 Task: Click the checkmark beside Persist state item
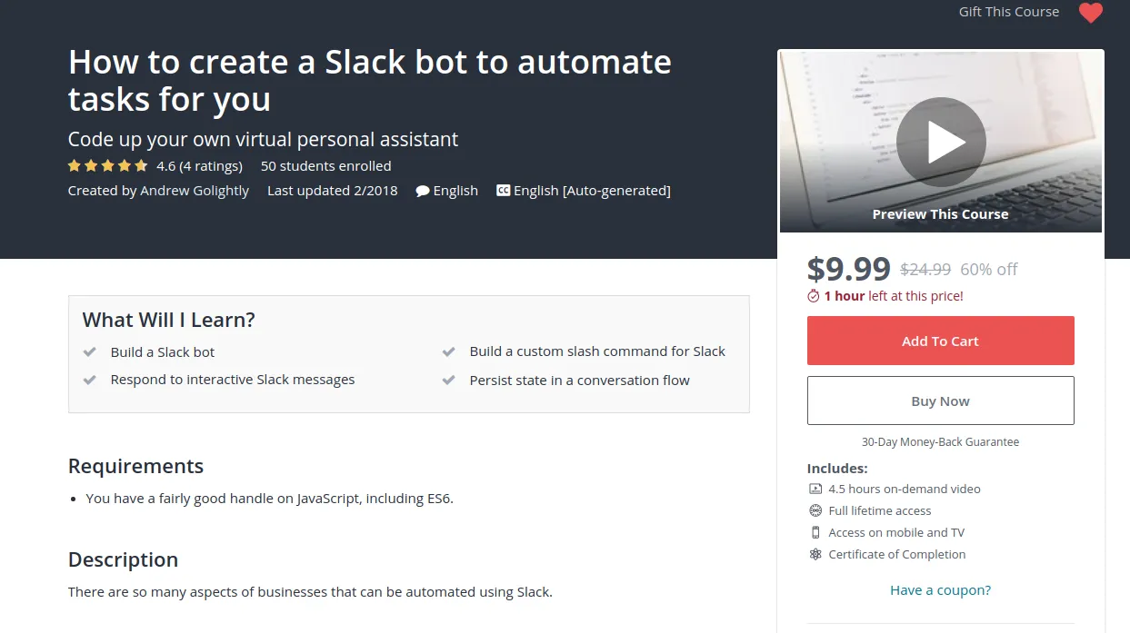point(449,381)
